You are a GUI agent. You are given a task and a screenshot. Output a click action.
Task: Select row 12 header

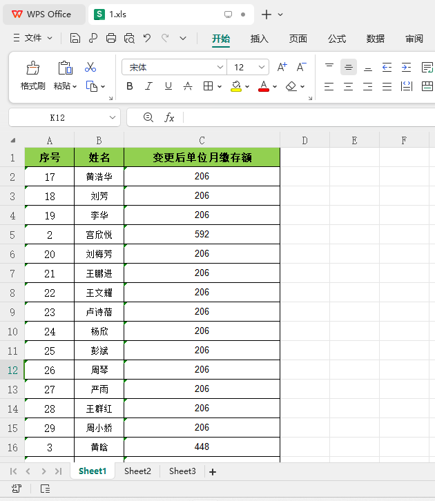pyautogui.click(x=12, y=370)
